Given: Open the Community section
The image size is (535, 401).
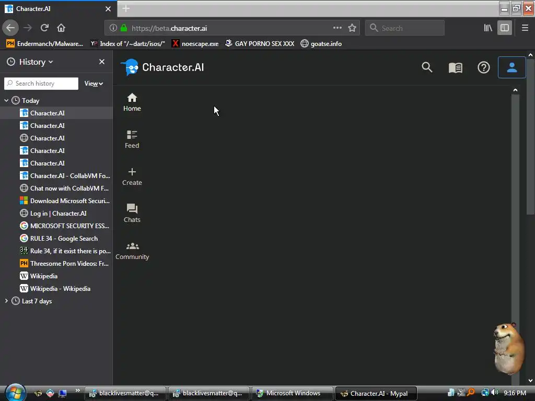Looking at the screenshot, I should pos(132,251).
